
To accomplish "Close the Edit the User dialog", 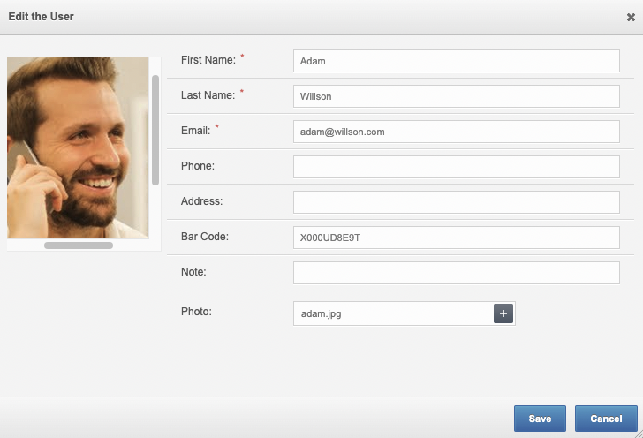I will pos(631,17).
